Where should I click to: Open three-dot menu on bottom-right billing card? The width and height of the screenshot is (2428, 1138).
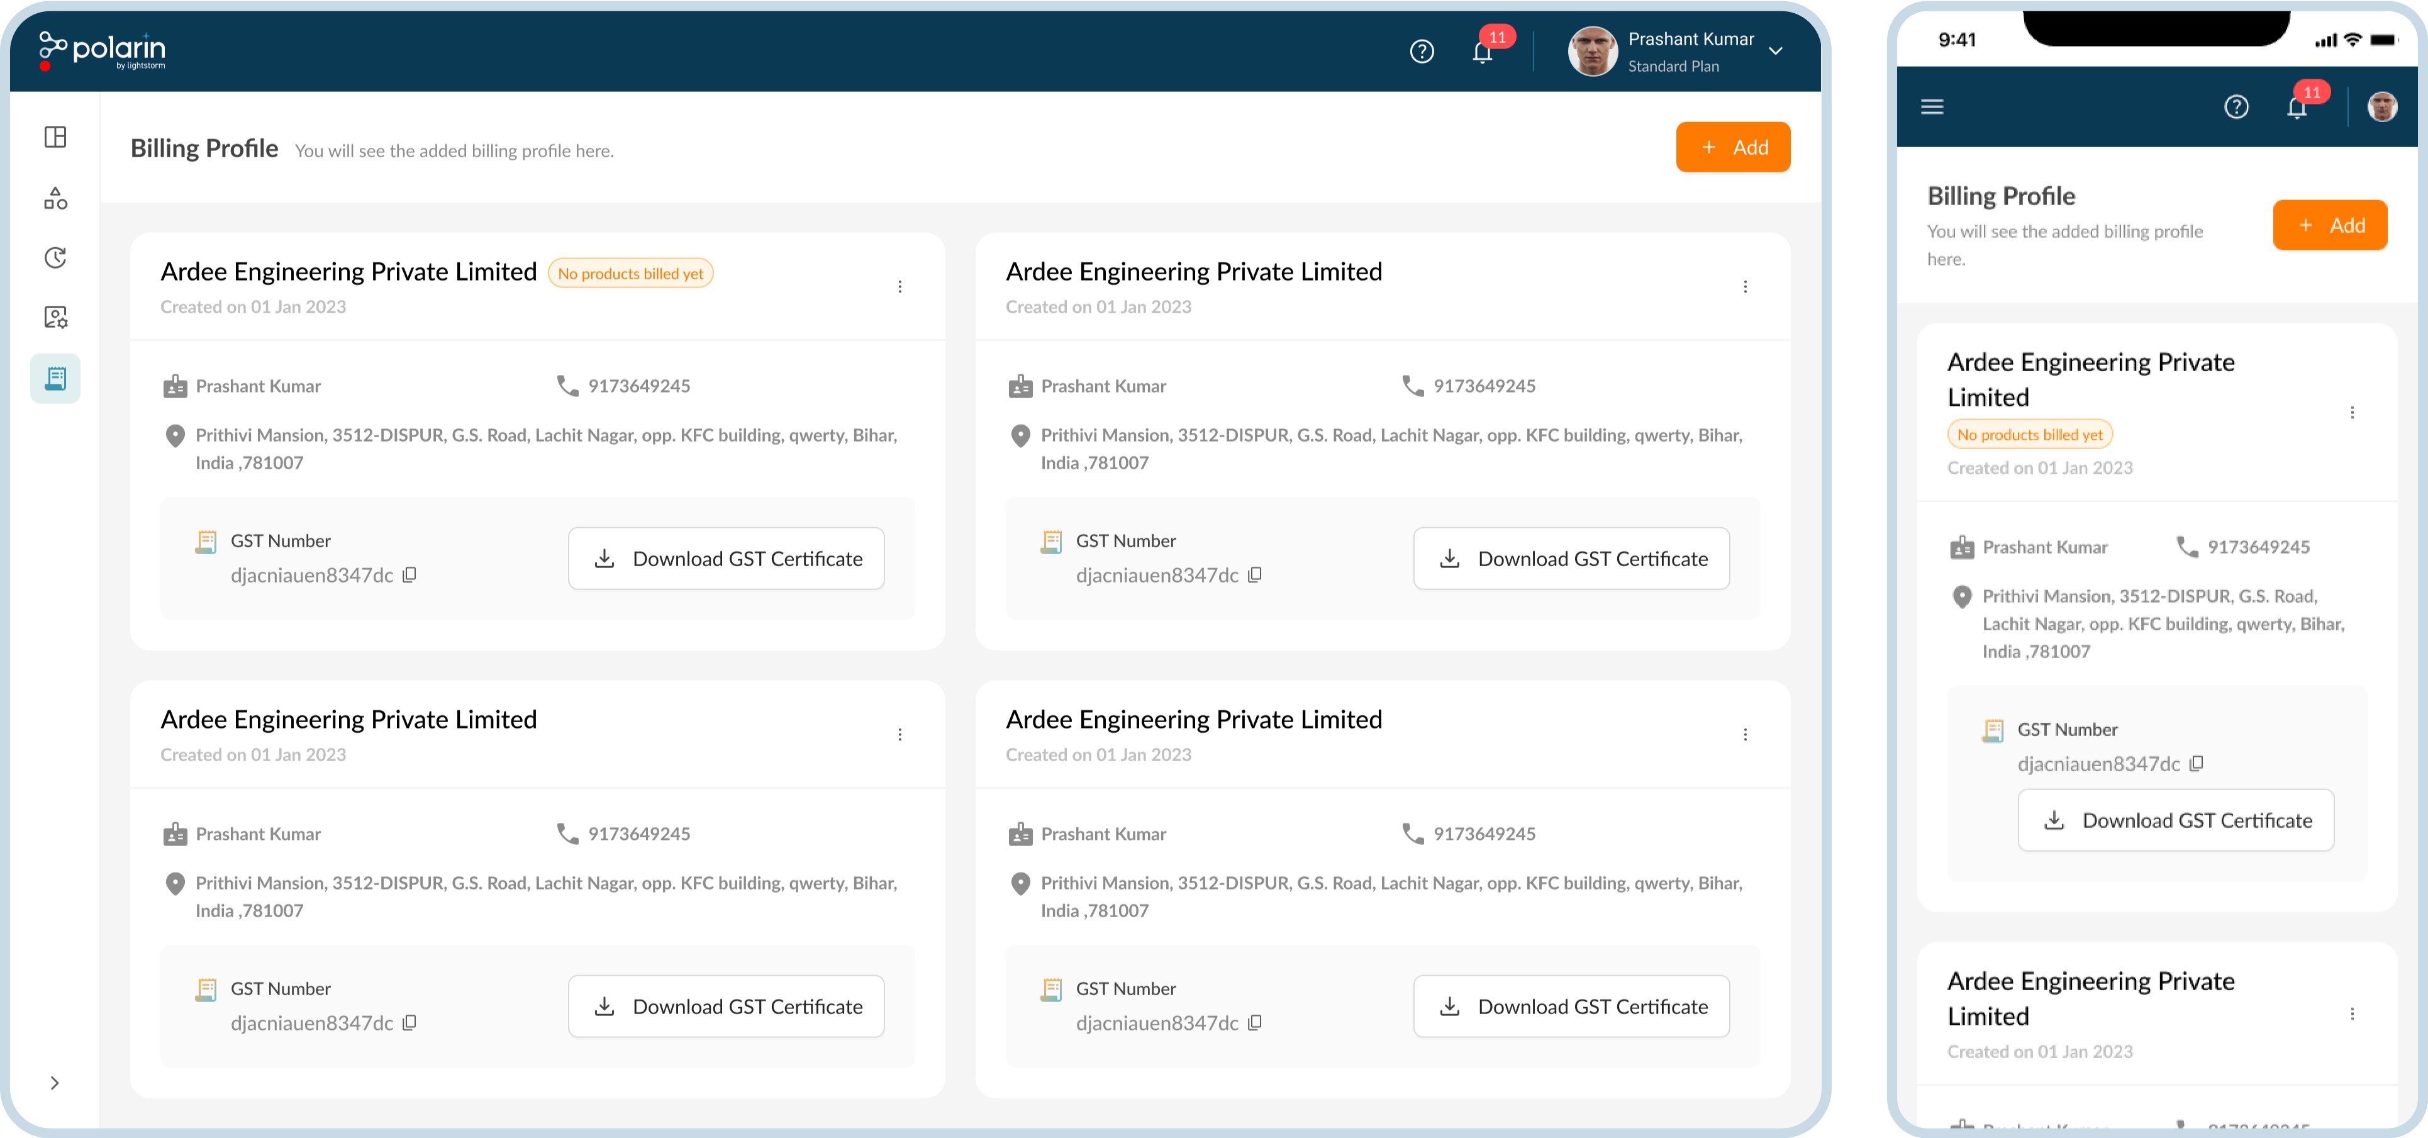tap(1745, 735)
